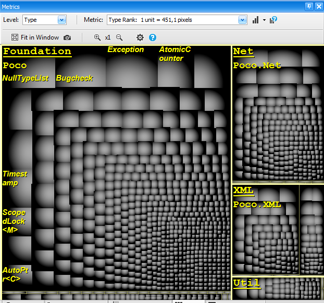
Task: Take a snapshot with the camera icon
Action: click(x=67, y=37)
